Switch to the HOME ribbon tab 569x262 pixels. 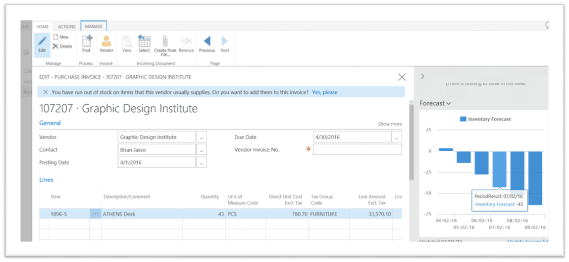coord(43,27)
